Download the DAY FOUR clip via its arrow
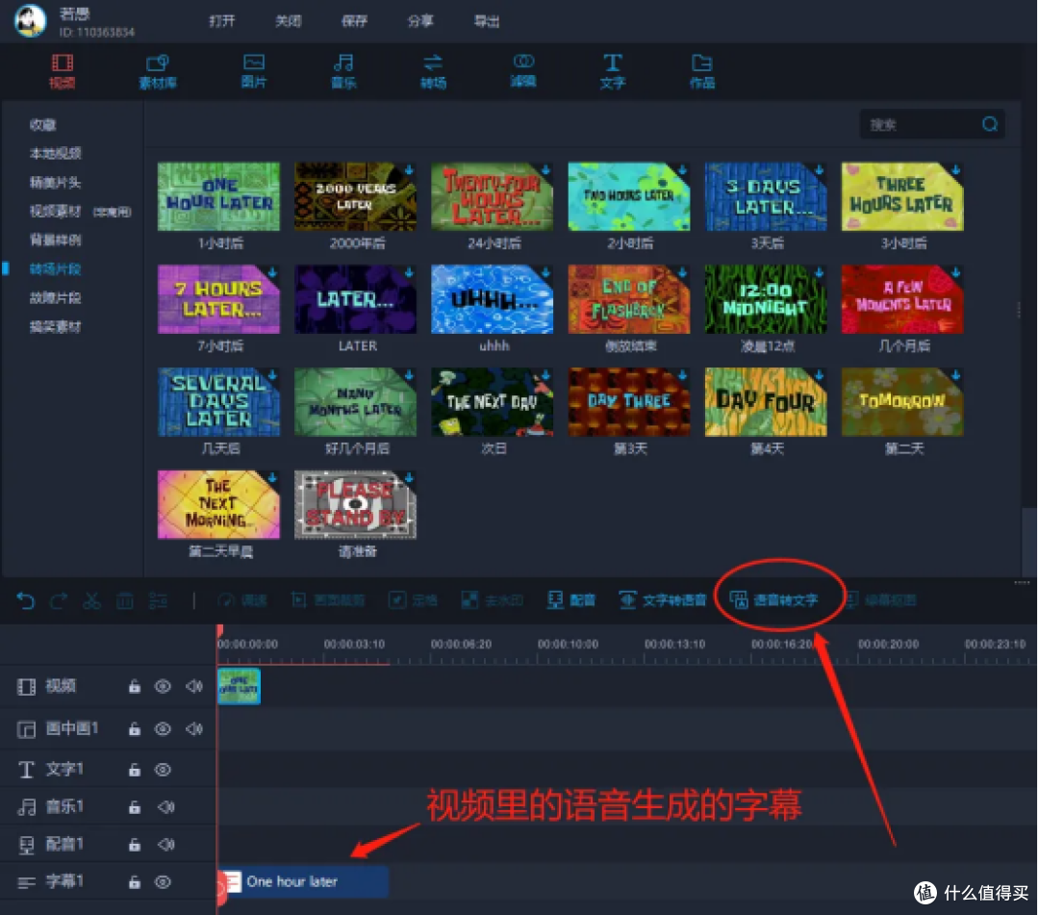1039x915 pixels. point(819,375)
